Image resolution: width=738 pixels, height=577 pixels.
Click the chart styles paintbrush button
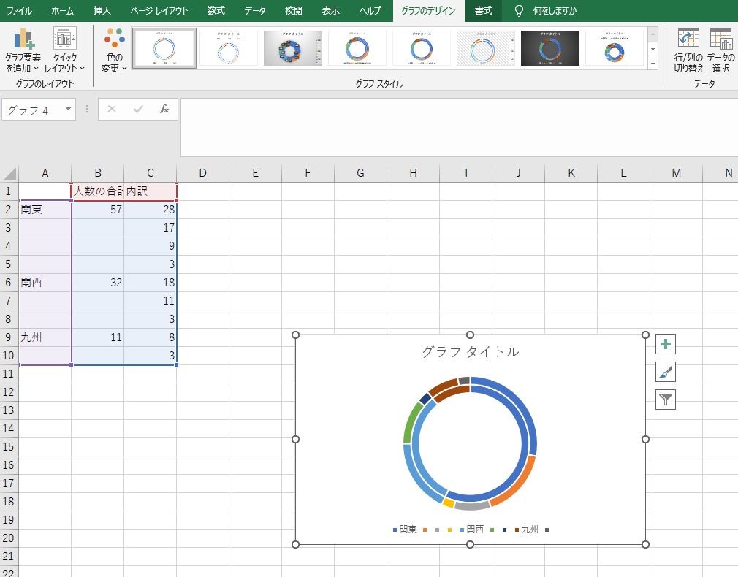[666, 372]
